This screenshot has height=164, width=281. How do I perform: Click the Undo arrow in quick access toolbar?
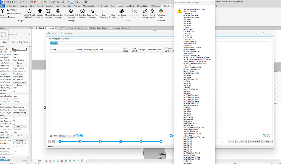click(21, 2)
